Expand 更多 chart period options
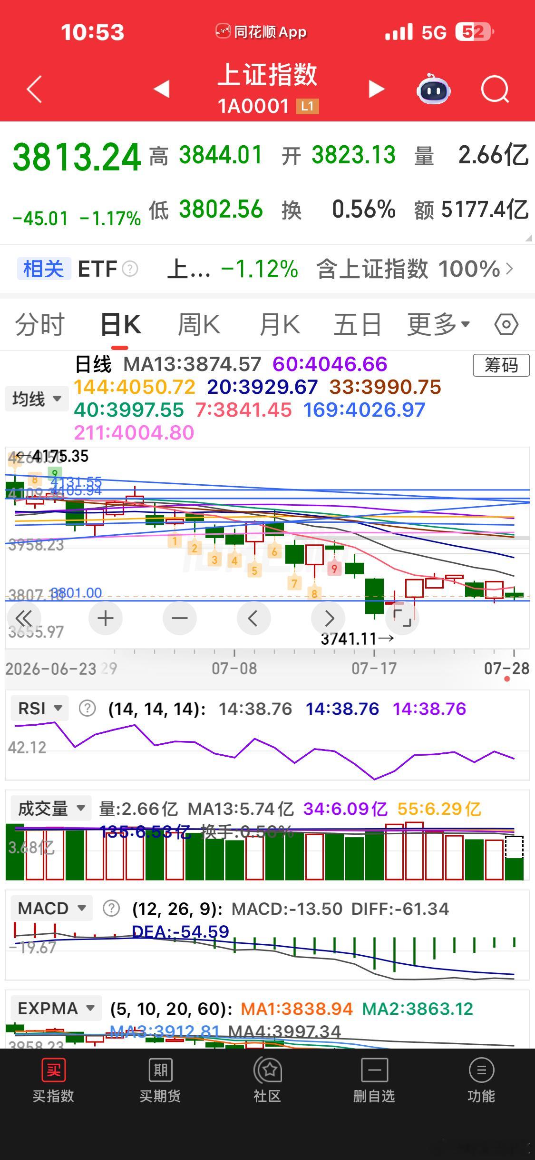Image resolution: width=535 pixels, height=1160 pixels. (x=438, y=325)
